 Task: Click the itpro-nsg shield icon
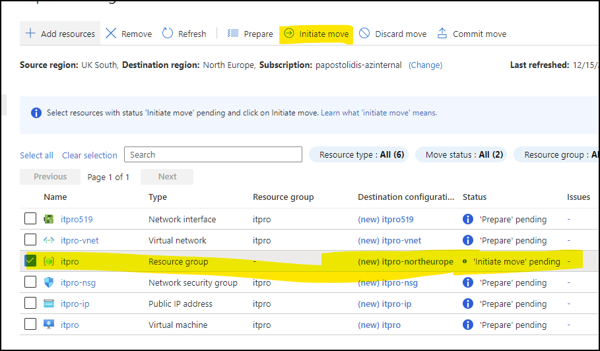[x=49, y=282]
